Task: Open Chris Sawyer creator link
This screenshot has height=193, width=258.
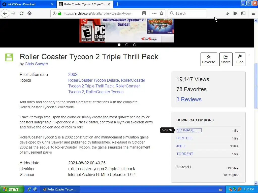Action: (36, 64)
